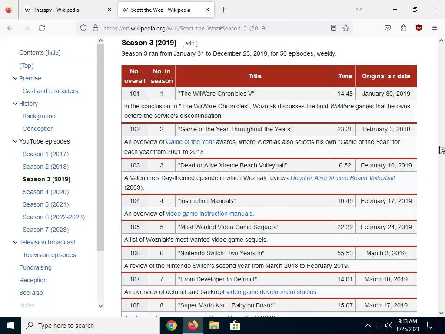
Task: Go to Background section
Action: coord(39,116)
